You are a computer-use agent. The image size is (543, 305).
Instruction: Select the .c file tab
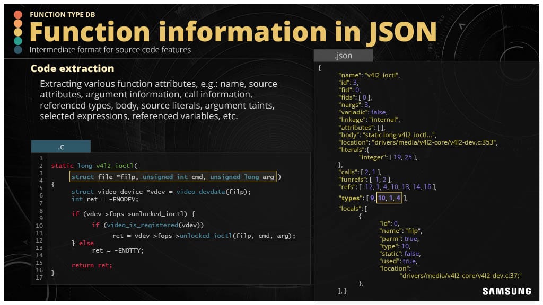pos(61,147)
